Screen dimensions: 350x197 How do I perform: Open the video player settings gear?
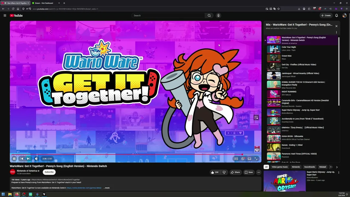pyautogui.click(x=243, y=159)
